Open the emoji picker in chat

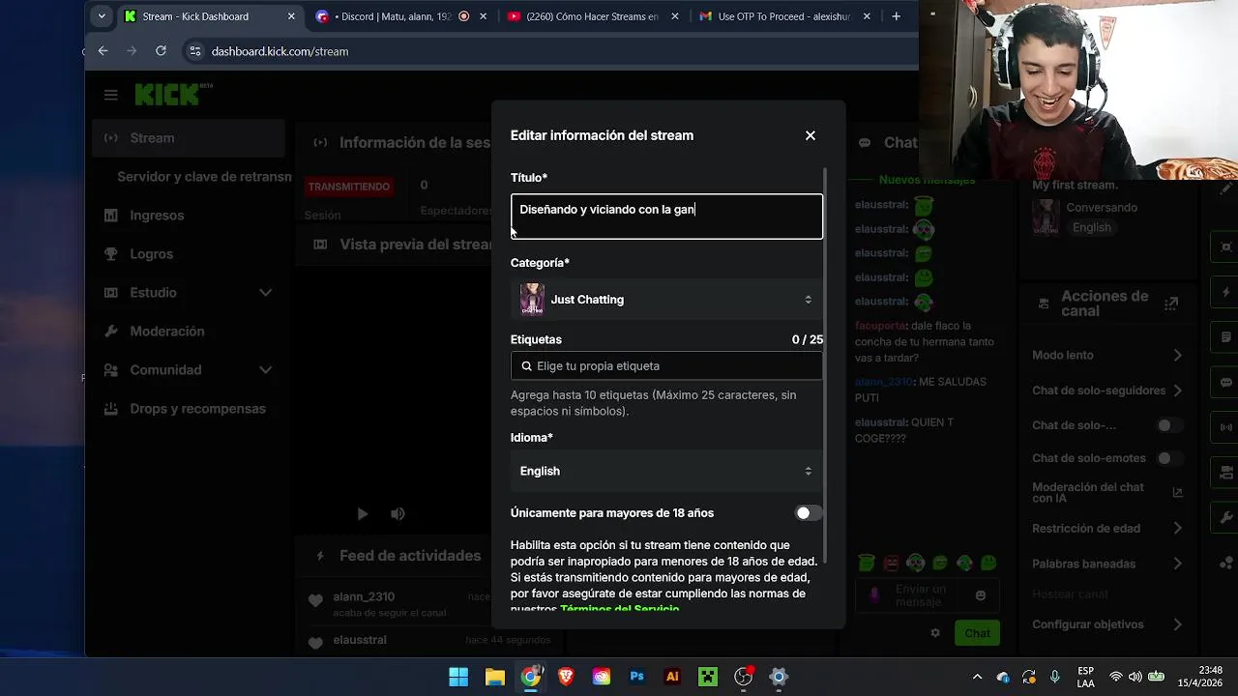coord(981,595)
